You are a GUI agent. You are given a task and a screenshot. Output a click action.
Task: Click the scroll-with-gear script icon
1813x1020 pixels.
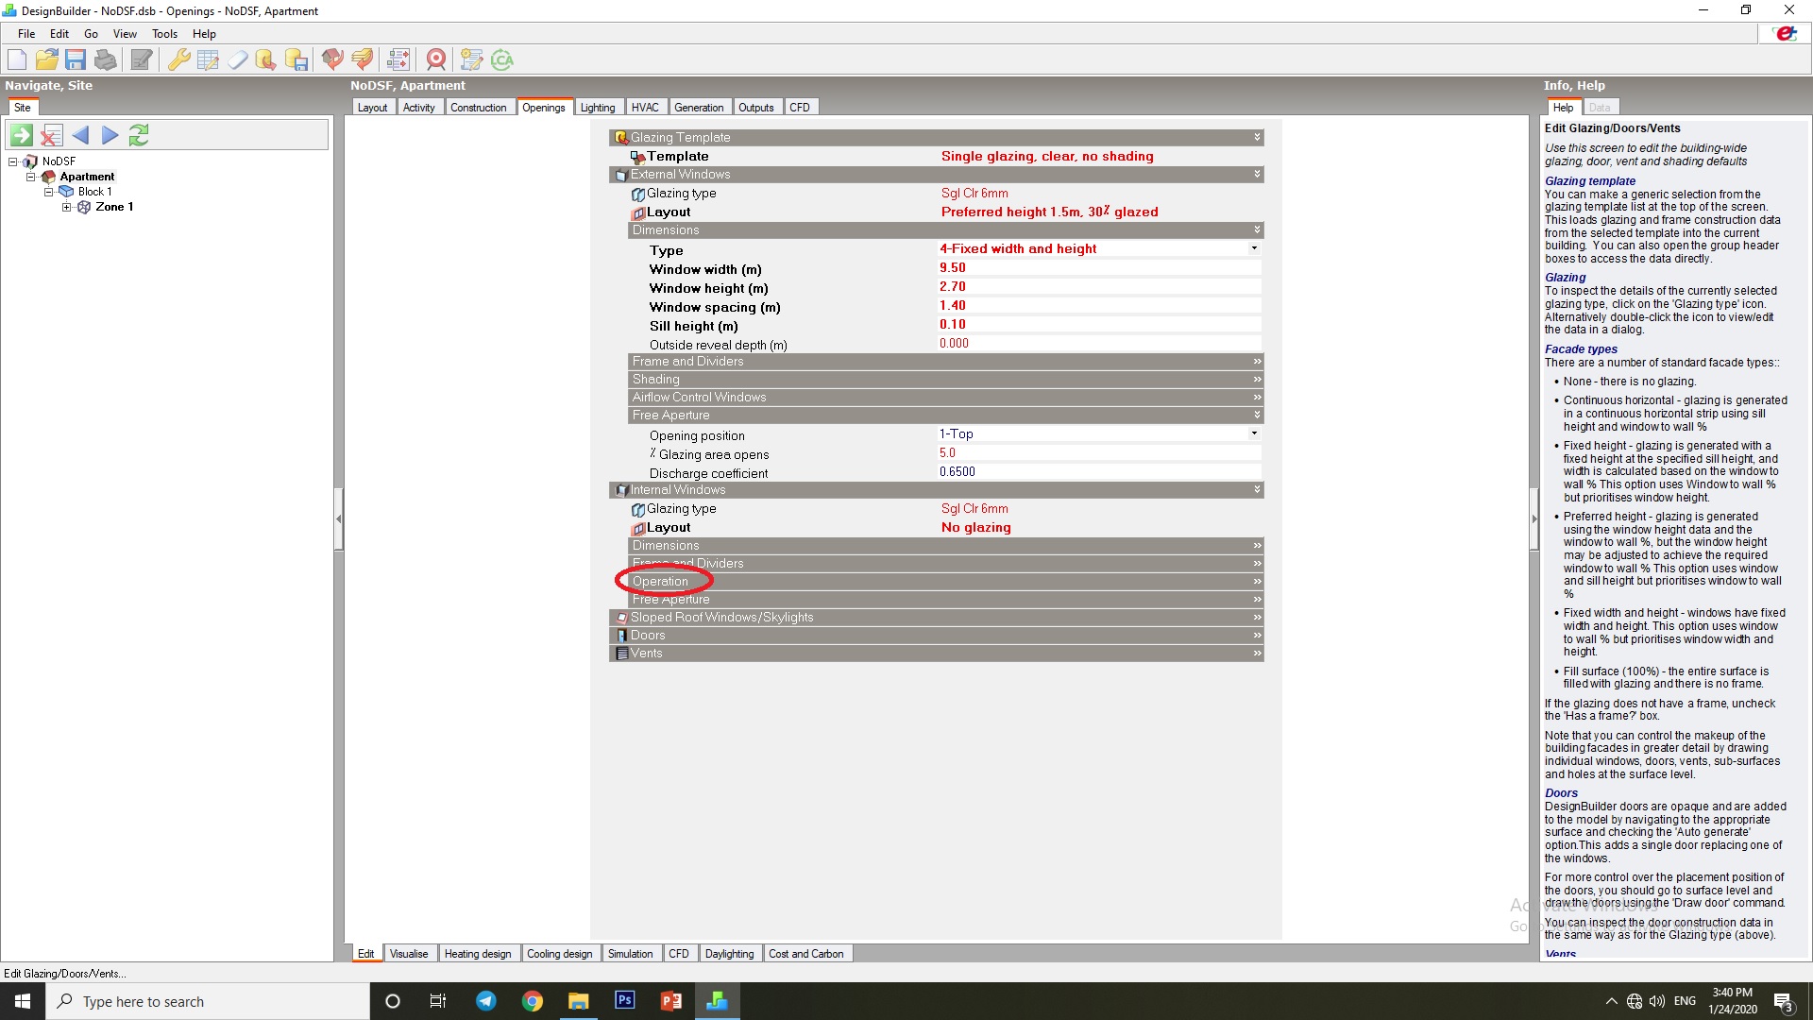pos(472,60)
